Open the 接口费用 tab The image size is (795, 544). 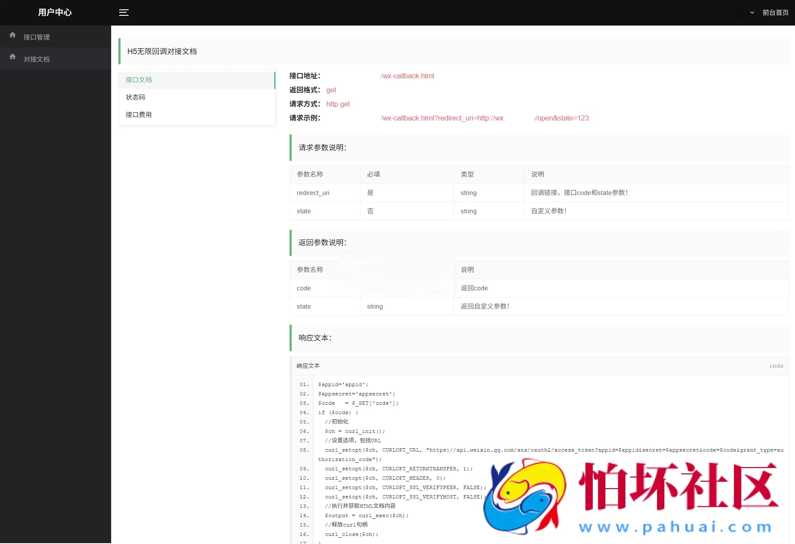[138, 115]
